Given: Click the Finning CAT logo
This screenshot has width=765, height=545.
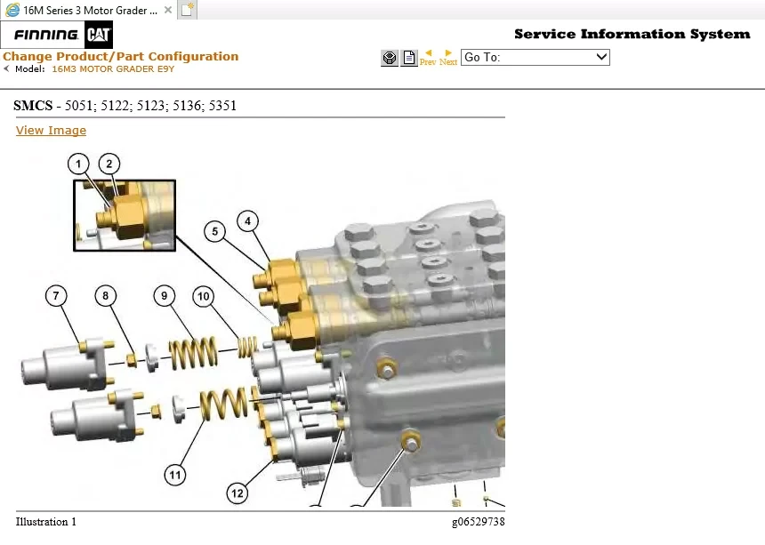Looking at the screenshot, I should [x=62, y=36].
